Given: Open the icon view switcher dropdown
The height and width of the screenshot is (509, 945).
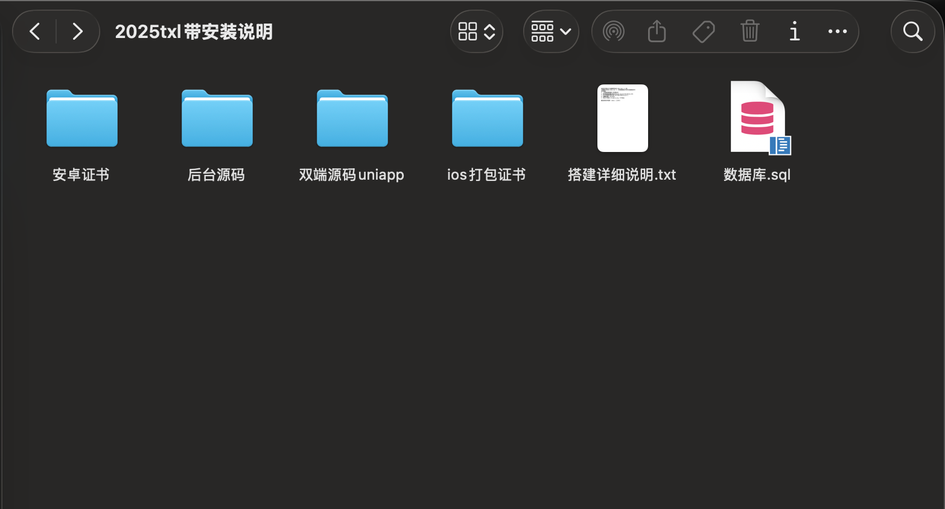Looking at the screenshot, I should pos(476,31).
